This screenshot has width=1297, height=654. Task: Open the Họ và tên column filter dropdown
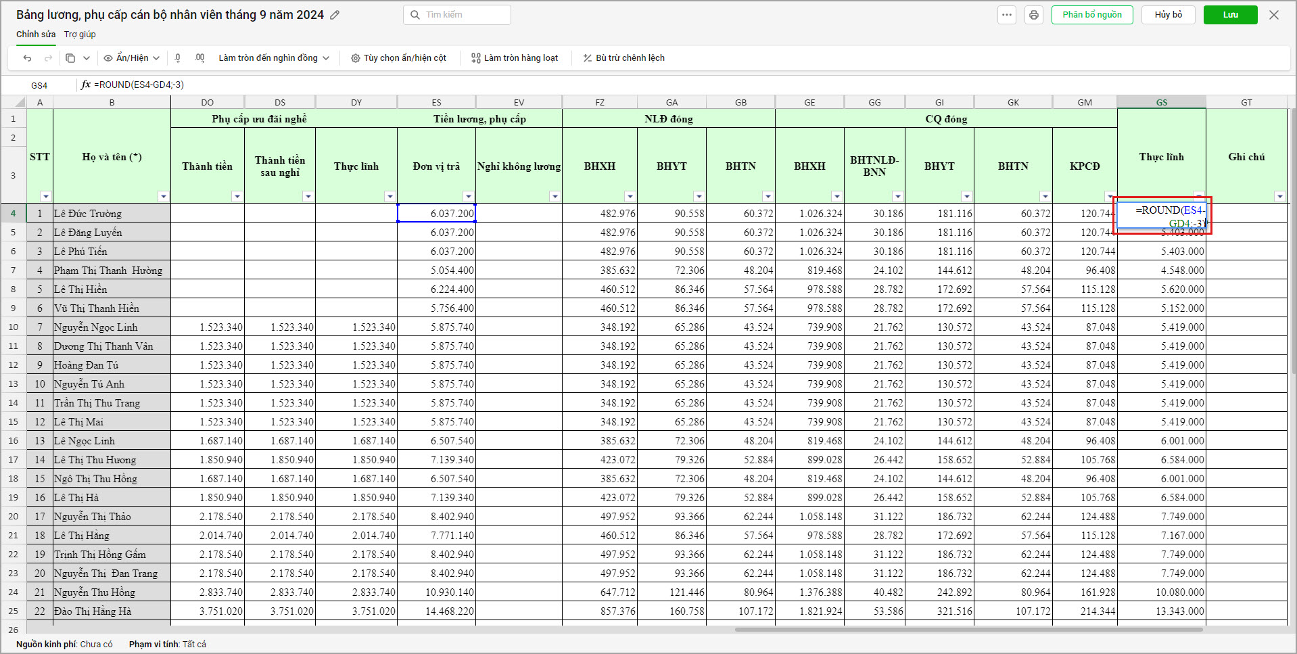tap(163, 197)
